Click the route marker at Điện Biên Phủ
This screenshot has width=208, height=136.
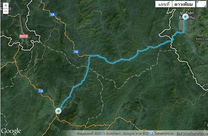[x=185, y=17]
